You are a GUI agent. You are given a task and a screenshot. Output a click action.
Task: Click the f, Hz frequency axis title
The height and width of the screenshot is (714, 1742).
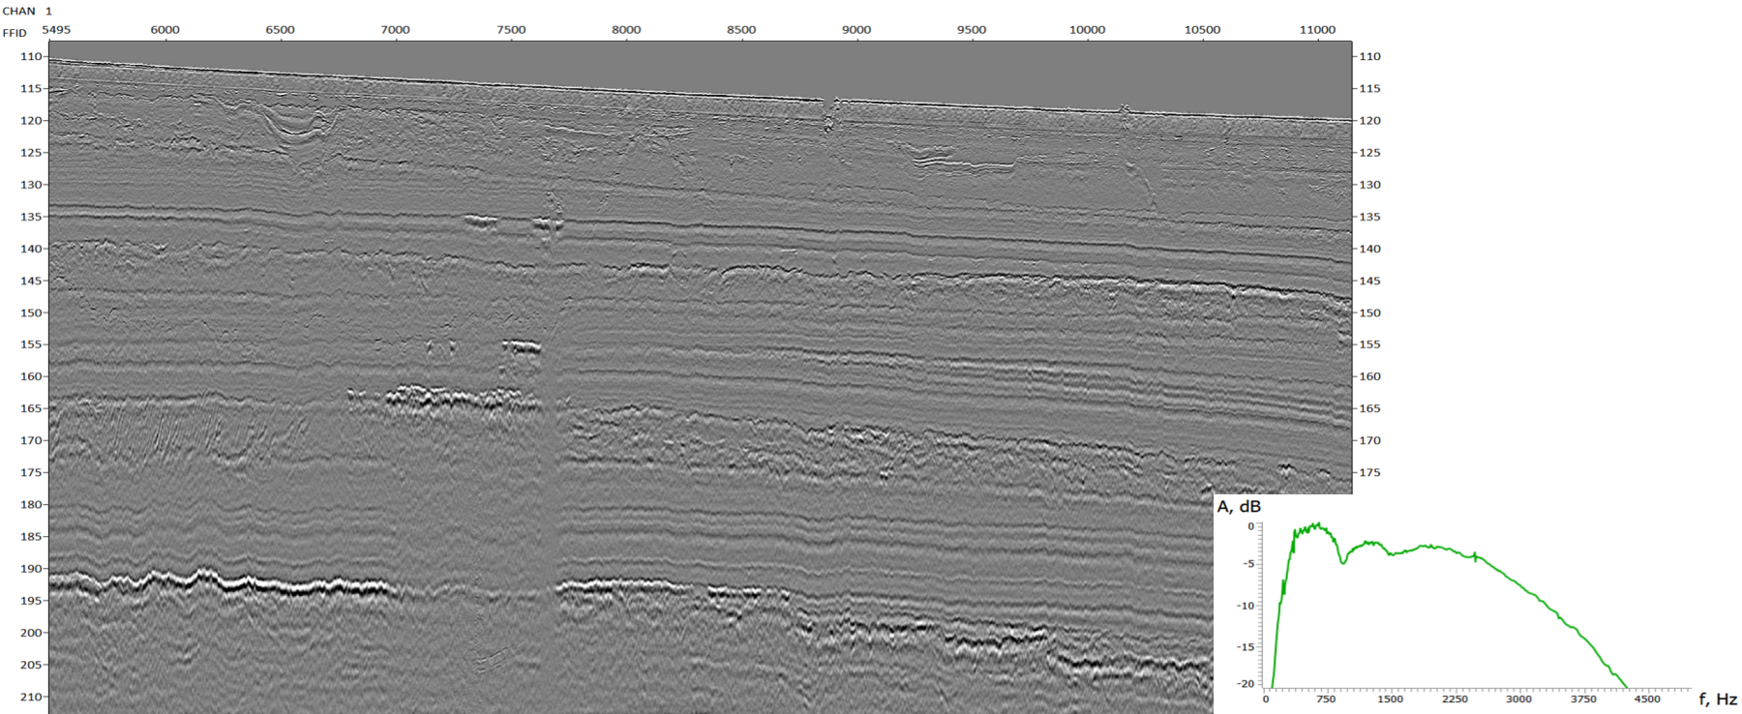tap(1718, 699)
